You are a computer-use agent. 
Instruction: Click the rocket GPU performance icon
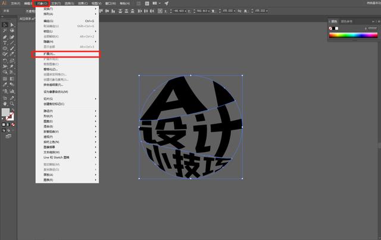tap(167, 4)
